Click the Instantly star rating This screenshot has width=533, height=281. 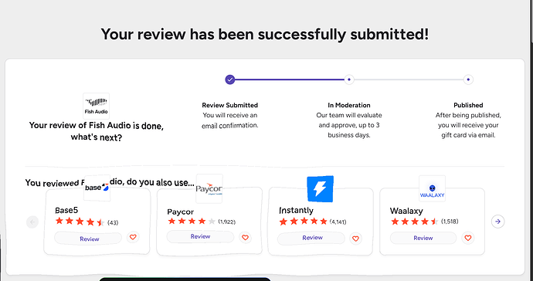point(304,222)
